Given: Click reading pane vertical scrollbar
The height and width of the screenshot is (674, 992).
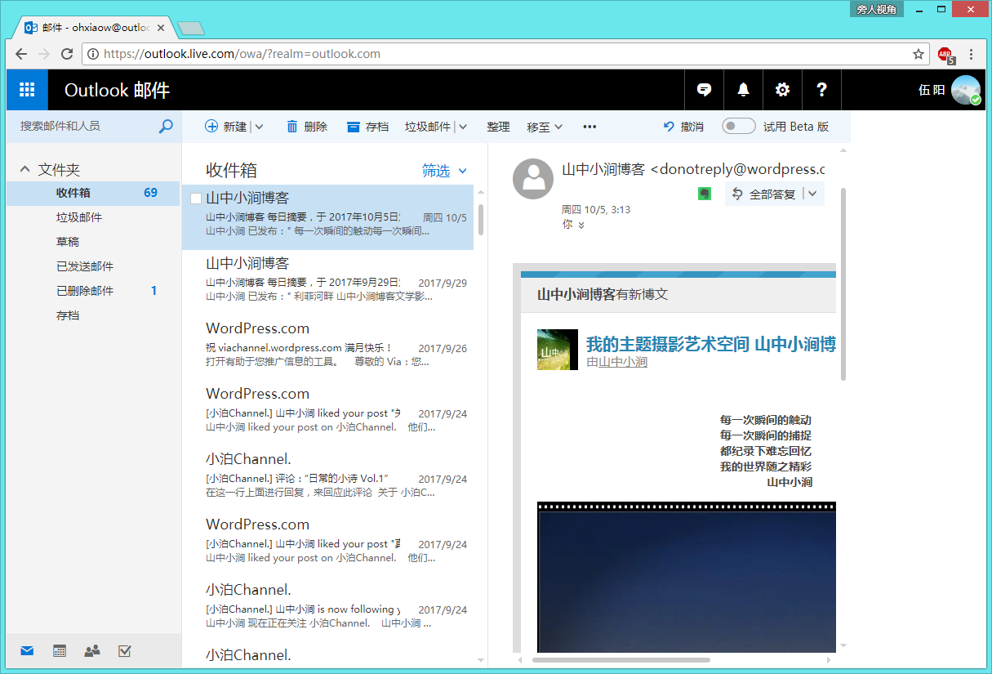Looking at the screenshot, I should point(843,284).
